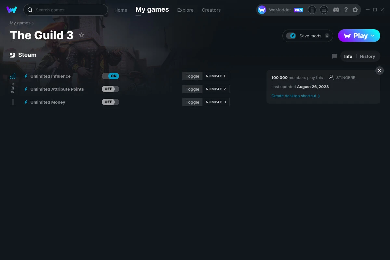Open the Discord link icon

336,10
